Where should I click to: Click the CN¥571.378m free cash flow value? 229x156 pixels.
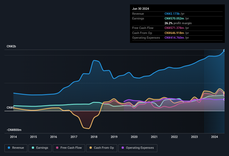click(174, 28)
